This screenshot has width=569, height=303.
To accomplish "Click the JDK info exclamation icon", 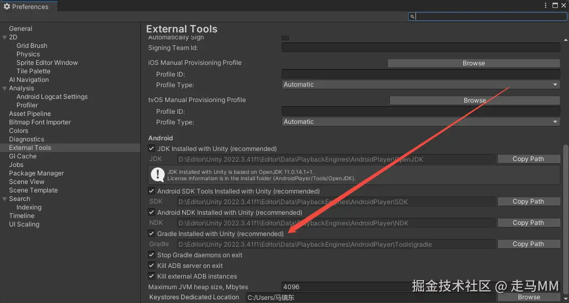I will 158,174.
